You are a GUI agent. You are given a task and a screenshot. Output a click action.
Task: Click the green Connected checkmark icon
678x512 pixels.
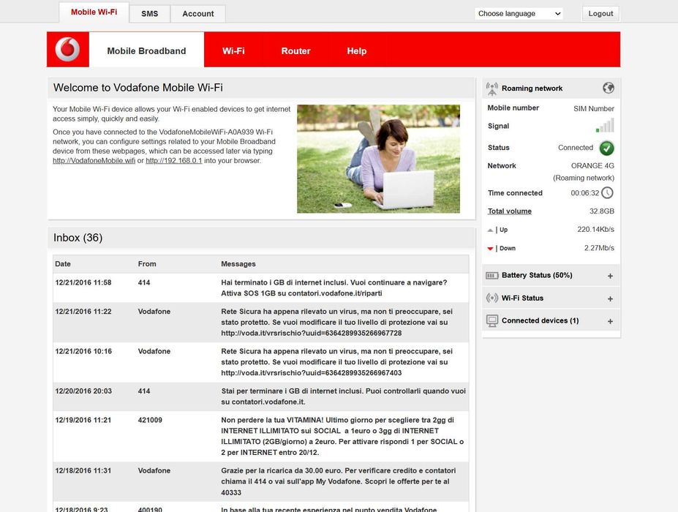pos(606,148)
